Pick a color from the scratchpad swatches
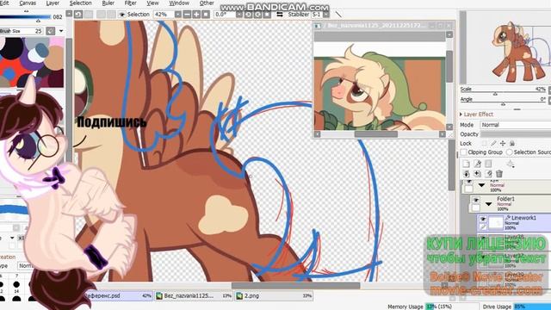 32,62
